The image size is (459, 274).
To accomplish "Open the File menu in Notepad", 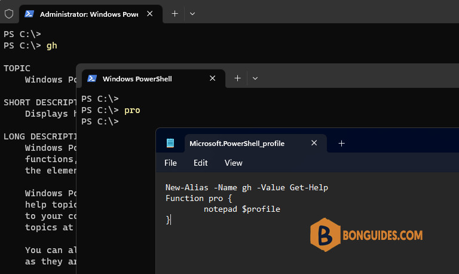I will click(x=170, y=163).
